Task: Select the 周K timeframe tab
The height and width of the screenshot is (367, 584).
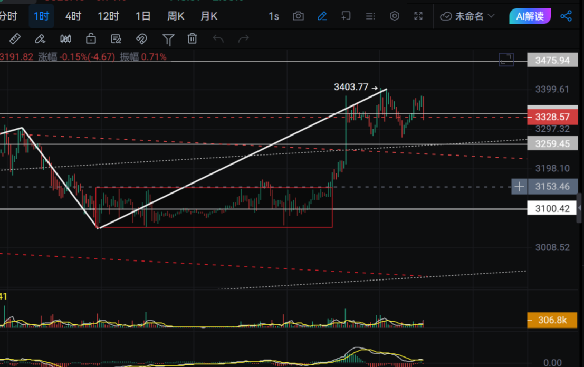Action: (x=175, y=16)
